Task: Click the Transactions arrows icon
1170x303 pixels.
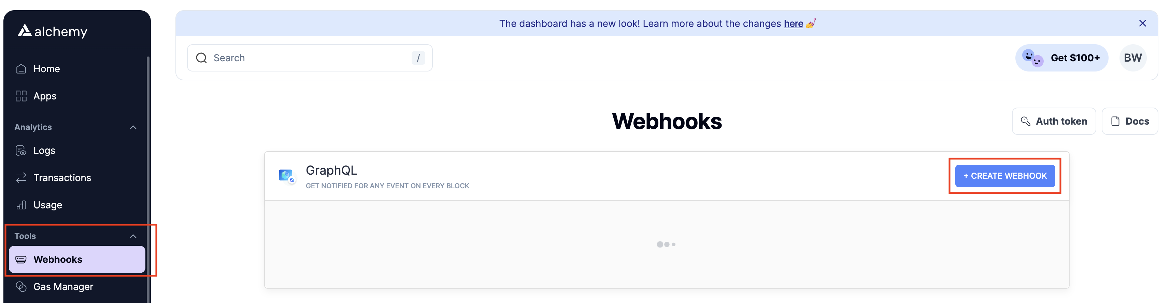Action: (21, 177)
